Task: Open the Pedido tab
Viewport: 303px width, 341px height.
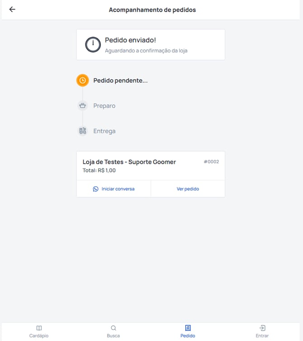Action: pyautogui.click(x=188, y=331)
